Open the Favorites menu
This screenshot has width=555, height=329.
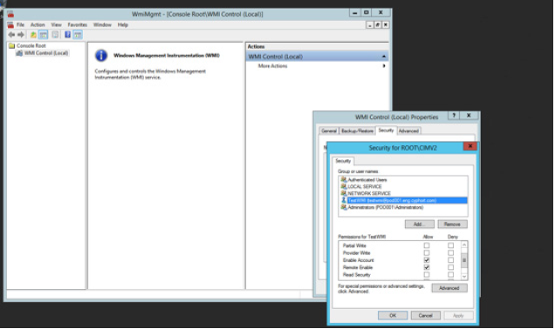(77, 24)
